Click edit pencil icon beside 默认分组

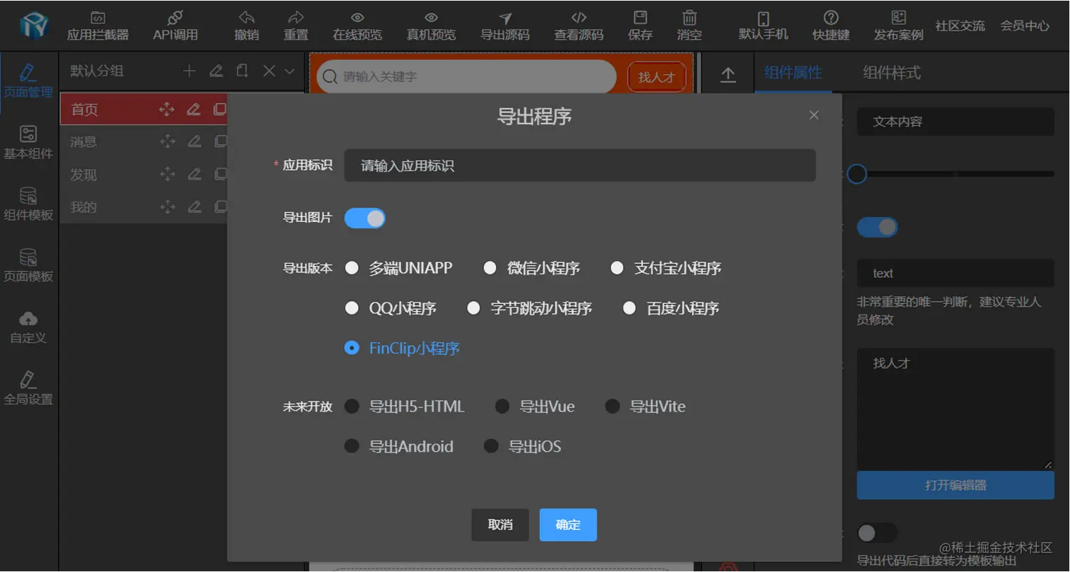(216, 71)
